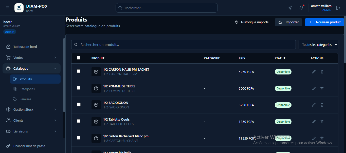Edit the 1/2 SAC OIGNON product with the pencil icon

tap(314, 105)
